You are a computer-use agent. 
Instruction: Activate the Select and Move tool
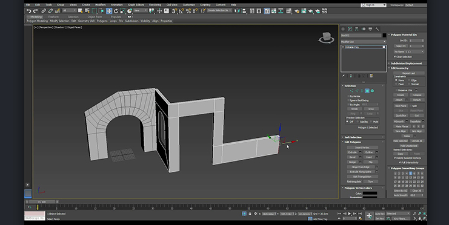(x=109, y=11)
